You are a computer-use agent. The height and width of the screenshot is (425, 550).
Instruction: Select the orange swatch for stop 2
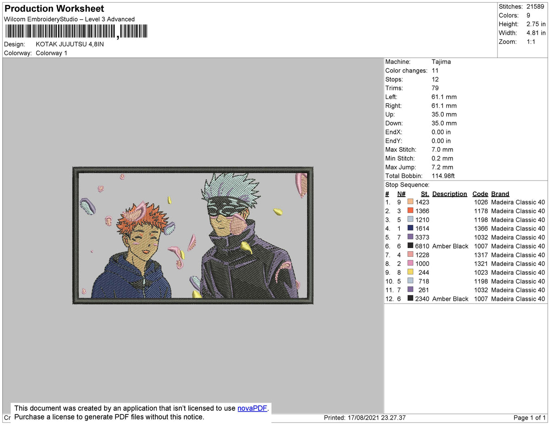click(410, 211)
